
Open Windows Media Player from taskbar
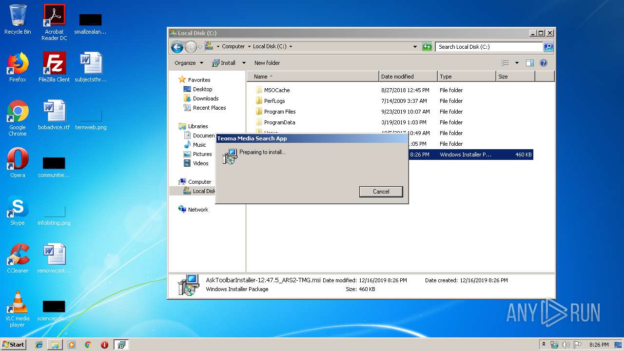point(72,345)
